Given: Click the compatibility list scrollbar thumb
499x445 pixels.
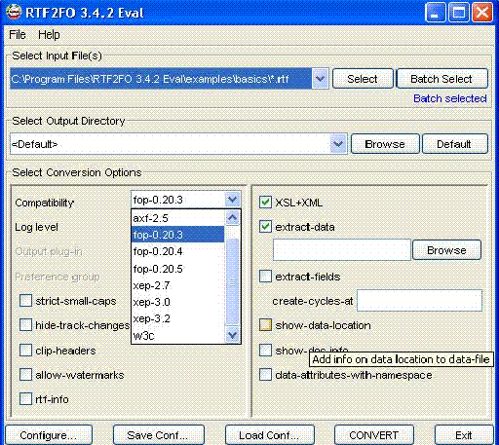Looking at the screenshot, I should pos(232,281).
